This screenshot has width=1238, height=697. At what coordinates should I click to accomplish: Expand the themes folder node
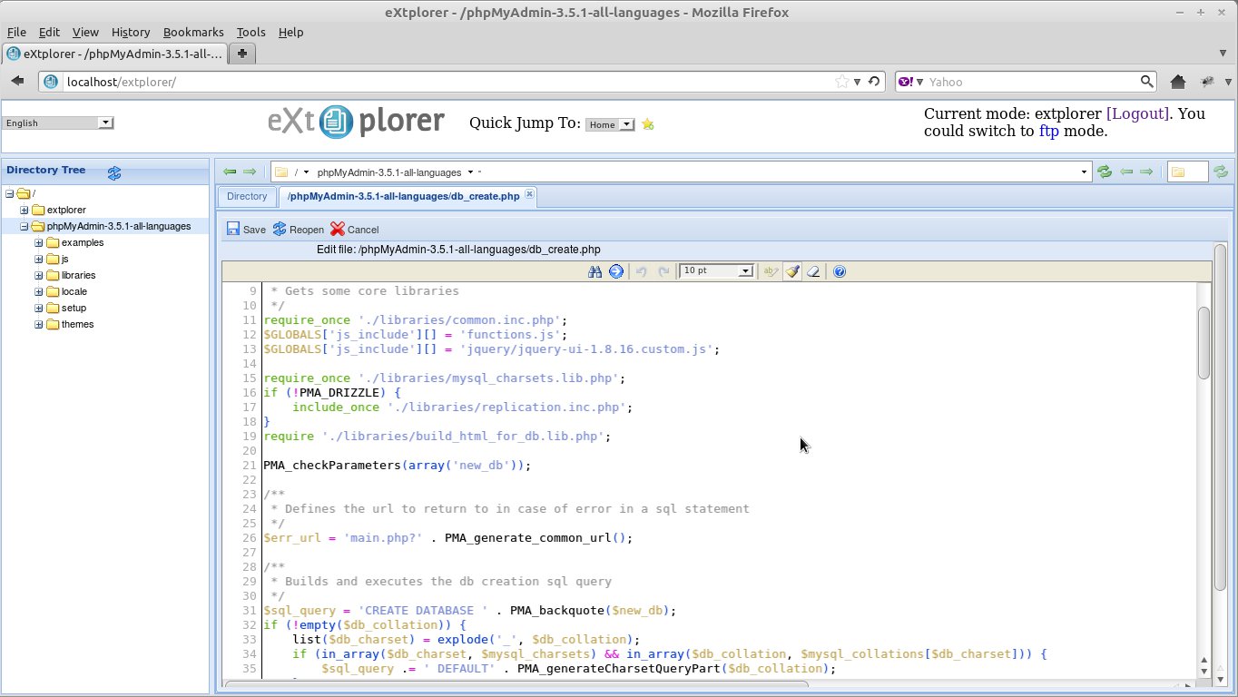39,324
